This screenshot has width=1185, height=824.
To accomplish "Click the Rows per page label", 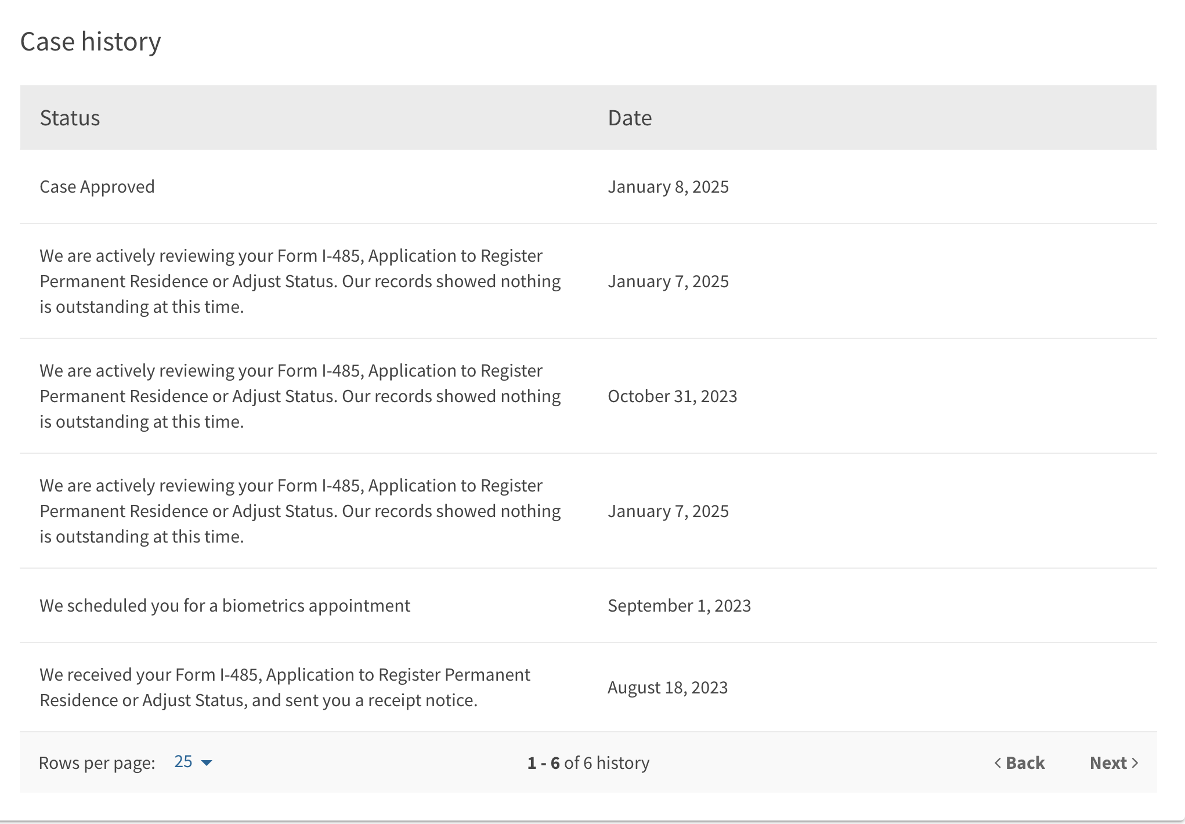I will (x=97, y=762).
